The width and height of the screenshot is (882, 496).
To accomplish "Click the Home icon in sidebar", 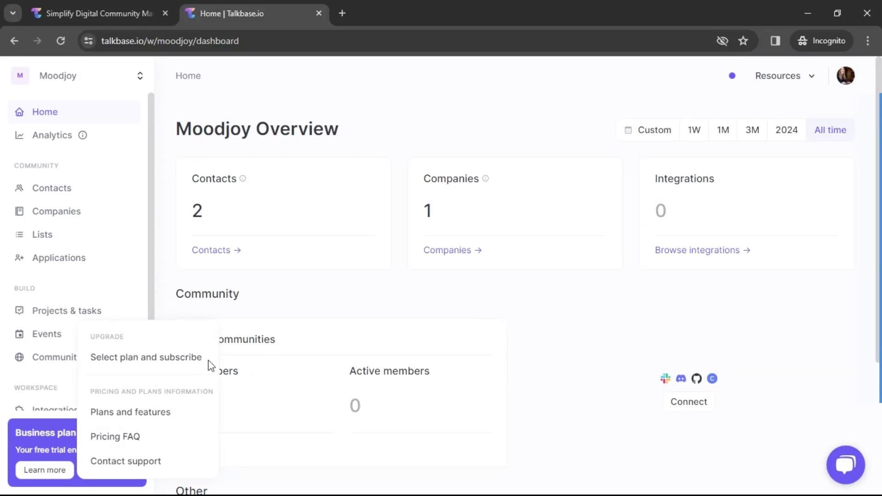I will [19, 112].
